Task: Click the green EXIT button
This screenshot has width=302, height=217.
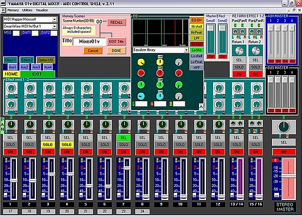Action: click(x=37, y=74)
